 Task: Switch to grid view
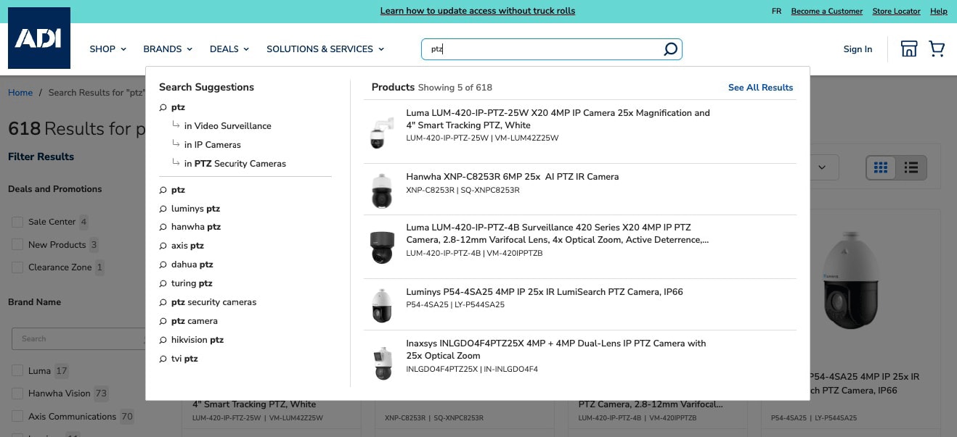[x=881, y=168]
